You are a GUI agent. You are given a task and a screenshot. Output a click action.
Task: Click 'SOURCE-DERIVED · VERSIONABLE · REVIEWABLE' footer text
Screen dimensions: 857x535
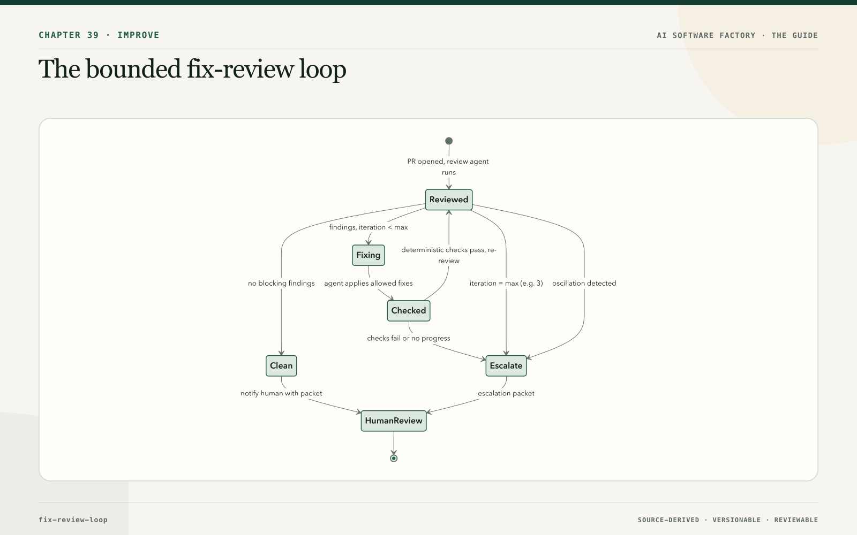click(x=728, y=520)
